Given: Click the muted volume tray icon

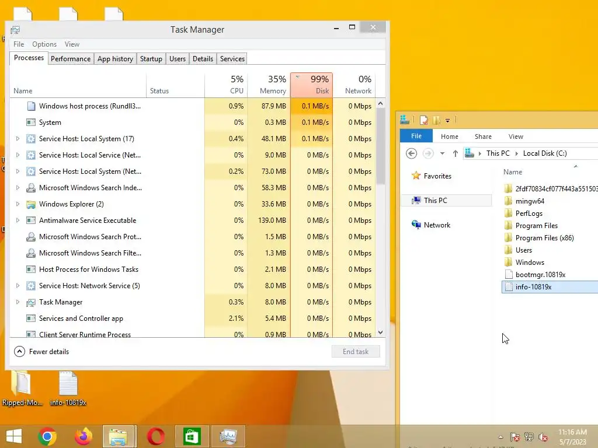Looking at the screenshot, I should pyautogui.click(x=543, y=437).
